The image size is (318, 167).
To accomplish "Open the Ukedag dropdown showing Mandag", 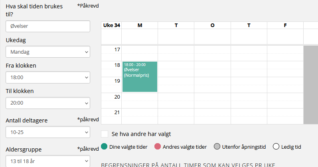I will tap(48, 52).
